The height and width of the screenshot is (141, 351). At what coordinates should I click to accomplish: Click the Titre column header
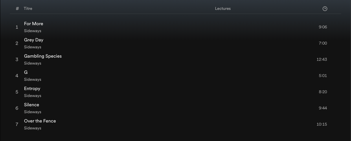[x=28, y=9]
